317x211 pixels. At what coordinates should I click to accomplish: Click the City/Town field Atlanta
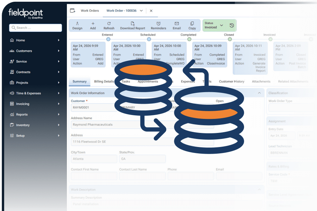pyautogui.click(x=94, y=159)
